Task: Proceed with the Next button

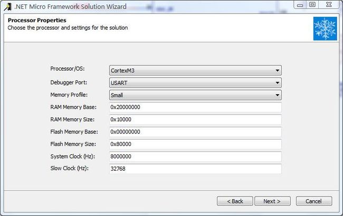Action: [x=272, y=201]
